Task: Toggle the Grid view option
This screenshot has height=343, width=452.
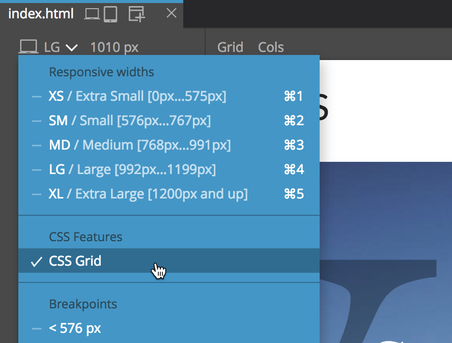Action: click(x=230, y=47)
